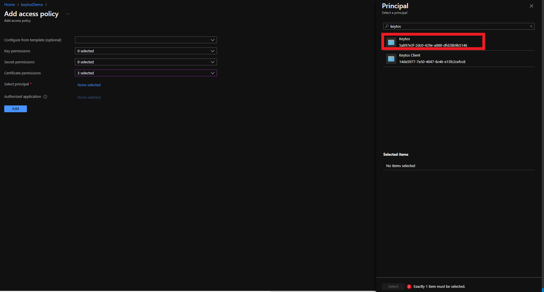Select the Keytos Client principal row
The image size is (544, 292).
coord(459,59)
